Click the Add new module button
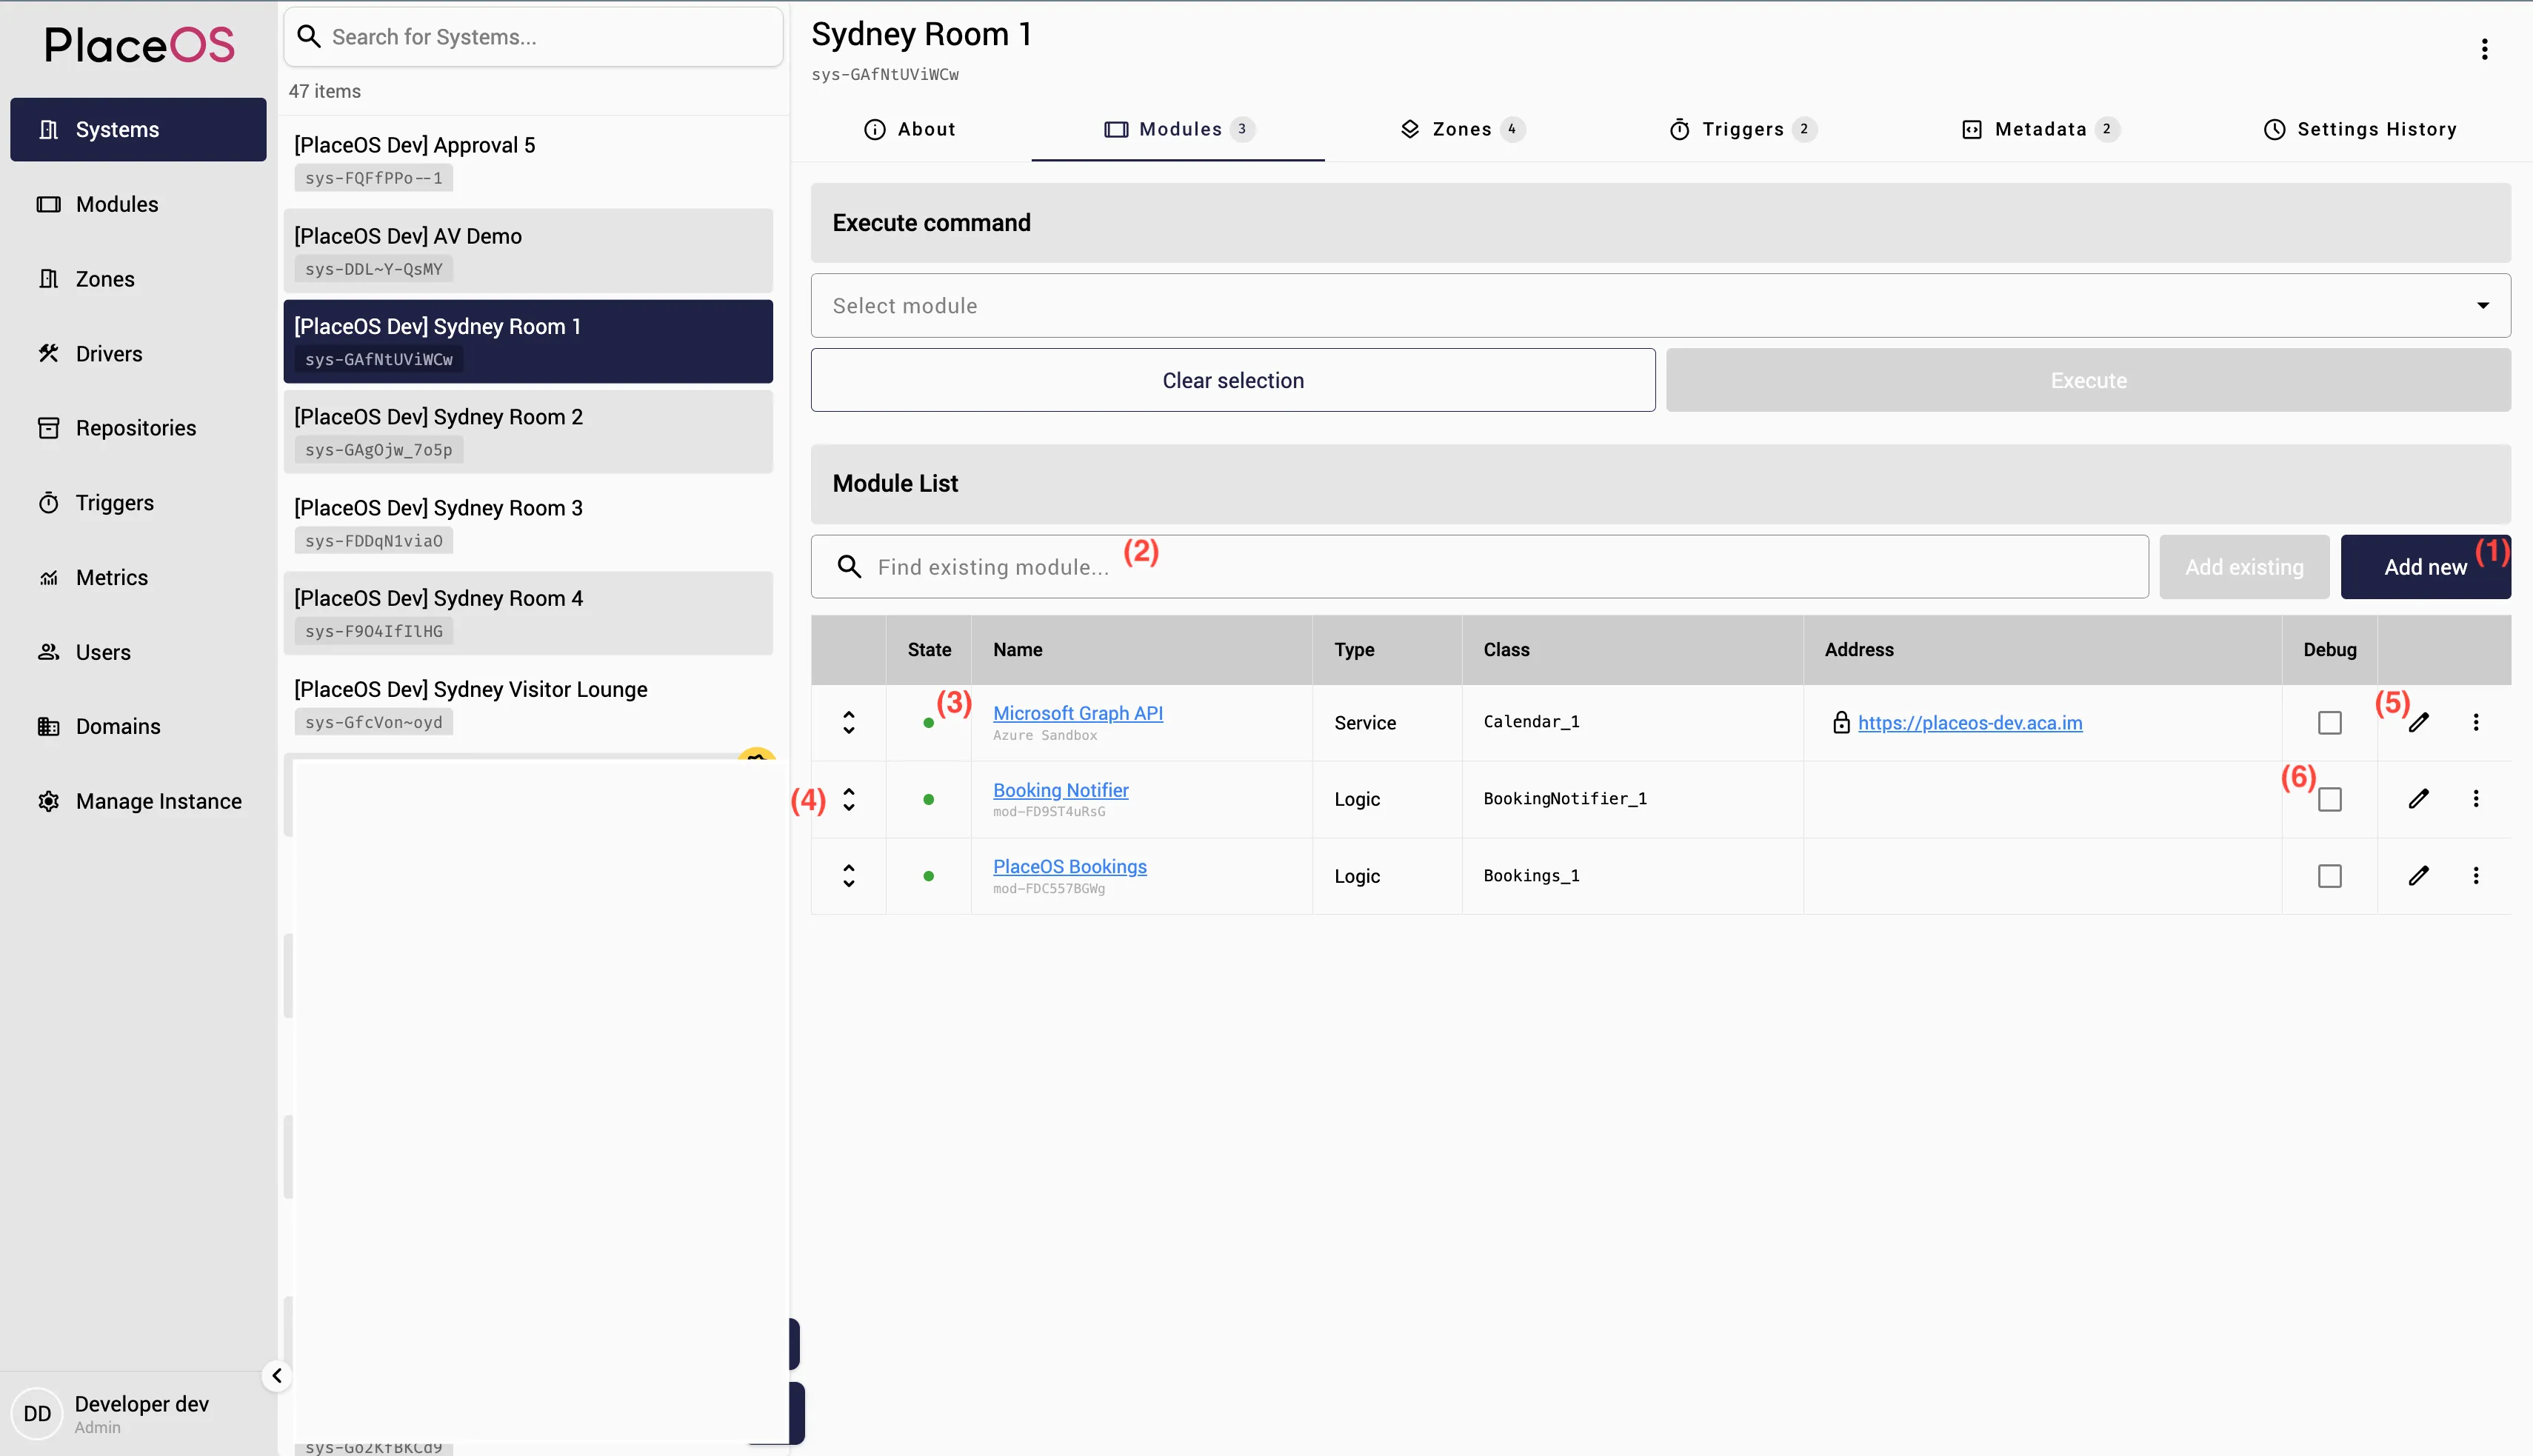 [x=2424, y=567]
